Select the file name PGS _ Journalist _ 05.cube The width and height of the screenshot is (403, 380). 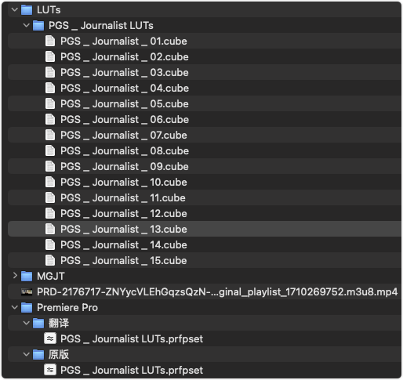125,104
